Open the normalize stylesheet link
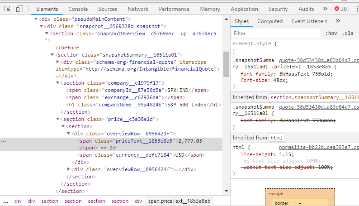This screenshot has width=359, height=206. click(319, 147)
